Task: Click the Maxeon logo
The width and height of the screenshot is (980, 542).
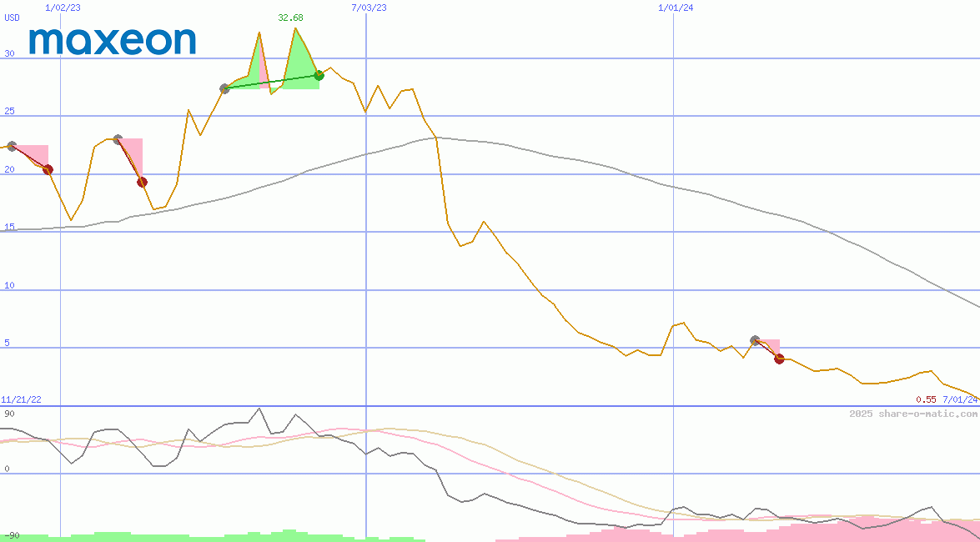Action: [113, 41]
